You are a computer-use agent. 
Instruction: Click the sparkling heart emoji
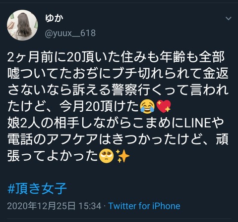[x=164, y=106]
